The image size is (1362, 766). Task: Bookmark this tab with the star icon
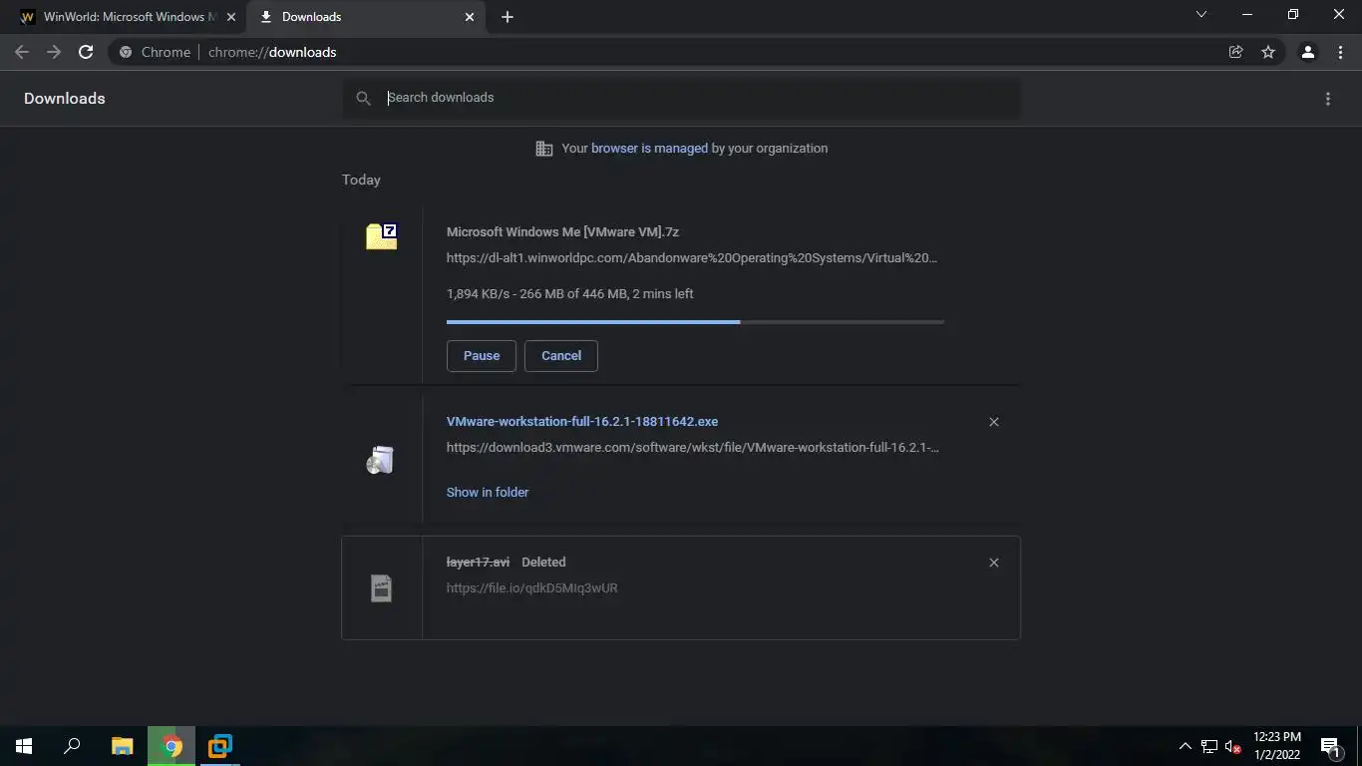pyautogui.click(x=1268, y=52)
